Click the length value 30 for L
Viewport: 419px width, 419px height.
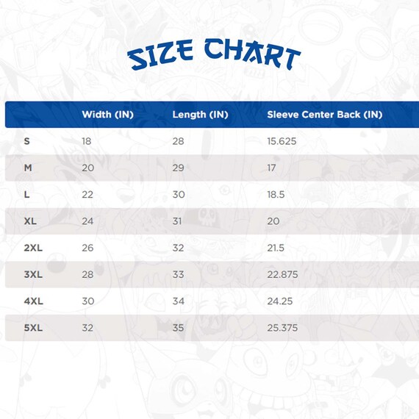[179, 195]
